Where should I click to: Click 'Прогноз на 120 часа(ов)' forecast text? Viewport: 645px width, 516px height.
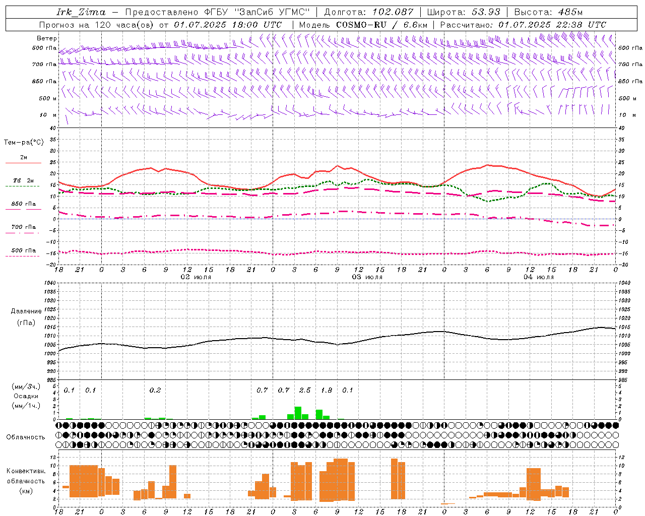click(97, 25)
